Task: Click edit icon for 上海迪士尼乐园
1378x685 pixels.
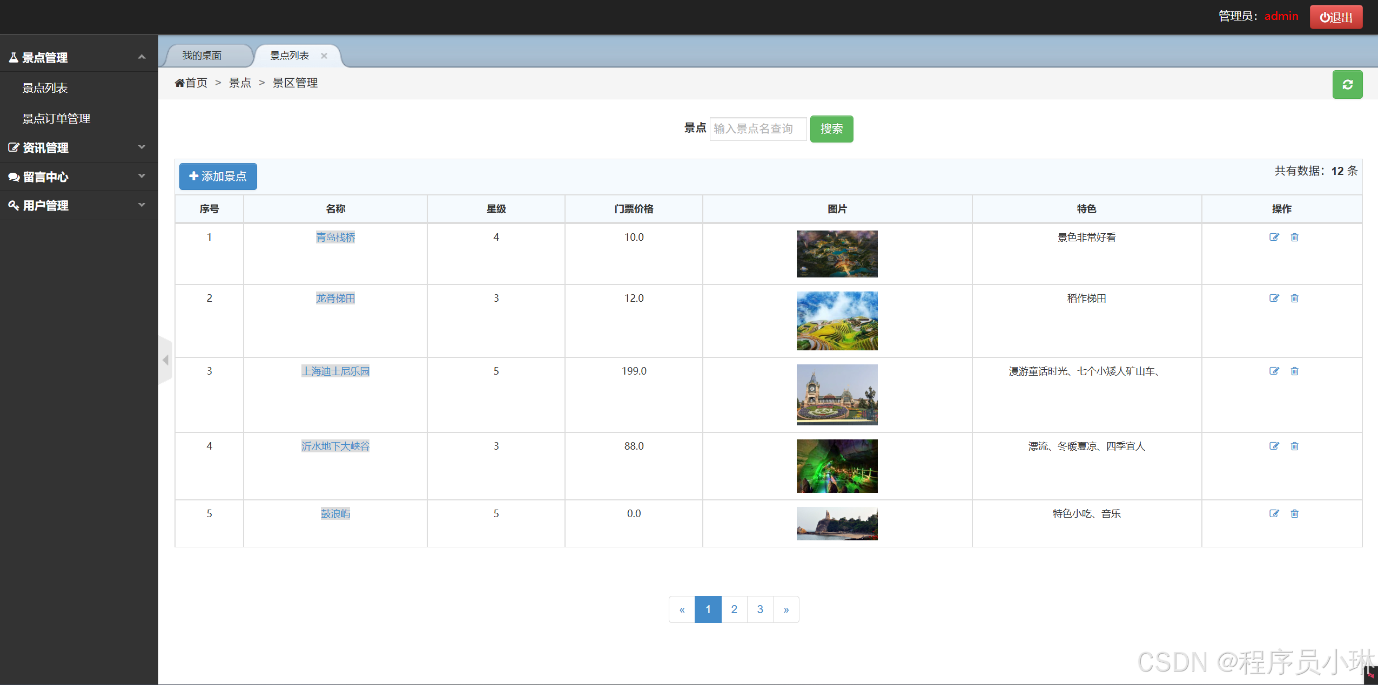Action: (x=1274, y=371)
